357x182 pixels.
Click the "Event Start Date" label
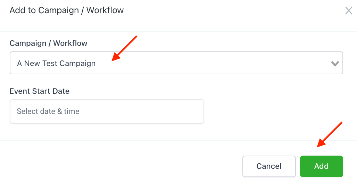(40, 91)
